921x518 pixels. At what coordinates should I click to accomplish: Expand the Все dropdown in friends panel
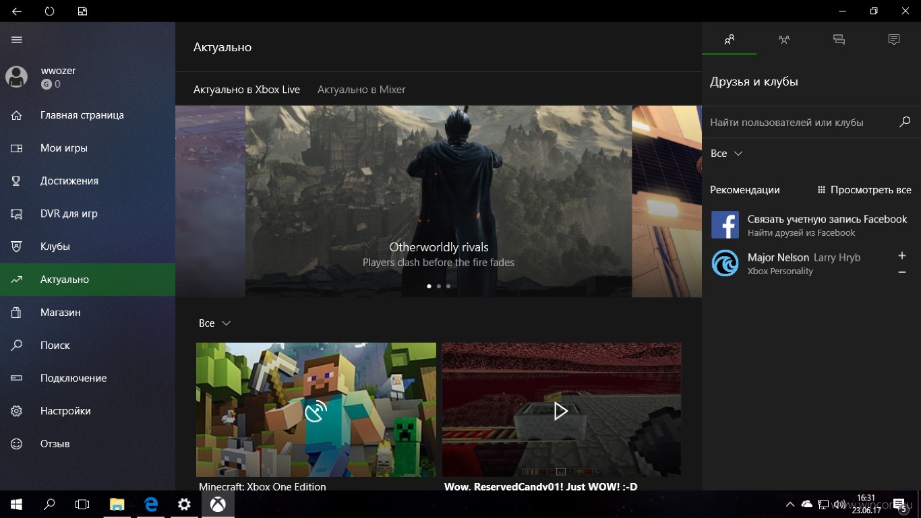click(726, 154)
